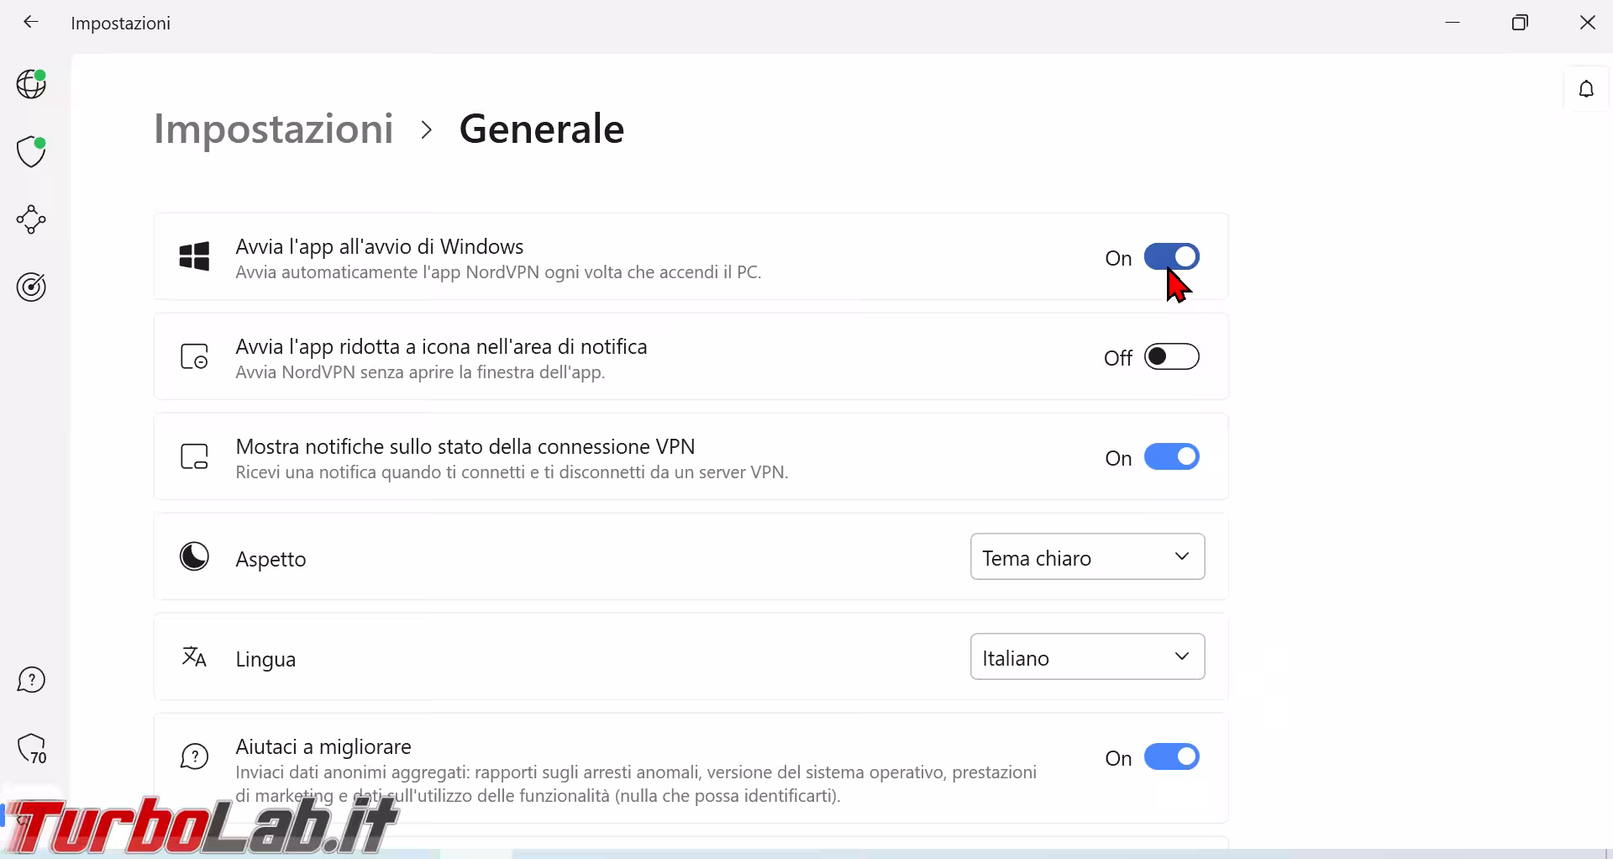This screenshot has height=859, width=1613.
Task: Disable launching app at Windows startup
Action: tap(1171, 256)
